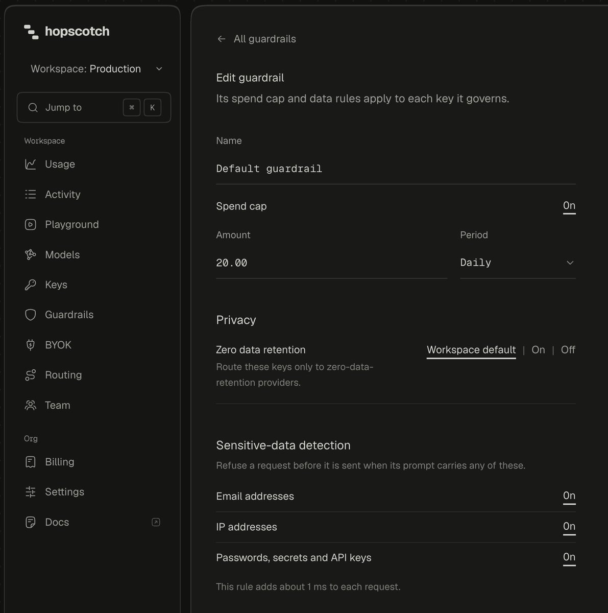Viewport: 608px width, 613px height.
Task: Click the hopscotch logo icon
Action: (31, 32)
